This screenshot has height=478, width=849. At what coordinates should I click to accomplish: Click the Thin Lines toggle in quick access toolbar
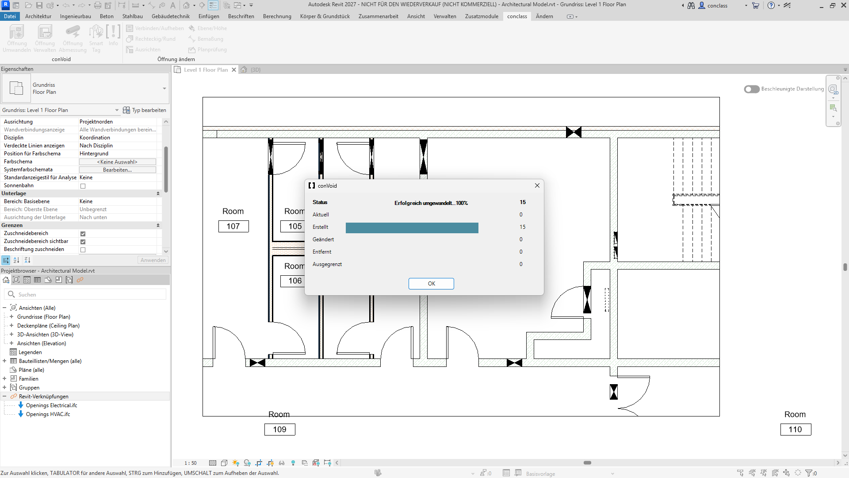click(213, 5)
